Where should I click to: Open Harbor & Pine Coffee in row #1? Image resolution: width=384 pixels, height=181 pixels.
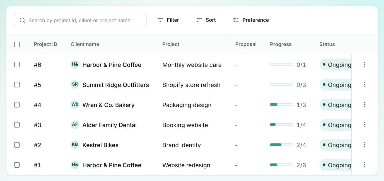[112, 165]
